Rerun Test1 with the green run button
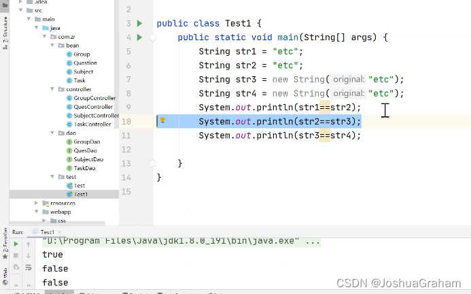471x294 pixels. coord(16,244)
